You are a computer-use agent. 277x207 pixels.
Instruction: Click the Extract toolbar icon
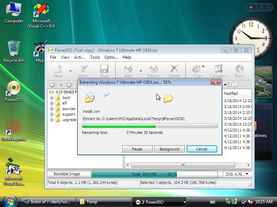pos(153,71)
